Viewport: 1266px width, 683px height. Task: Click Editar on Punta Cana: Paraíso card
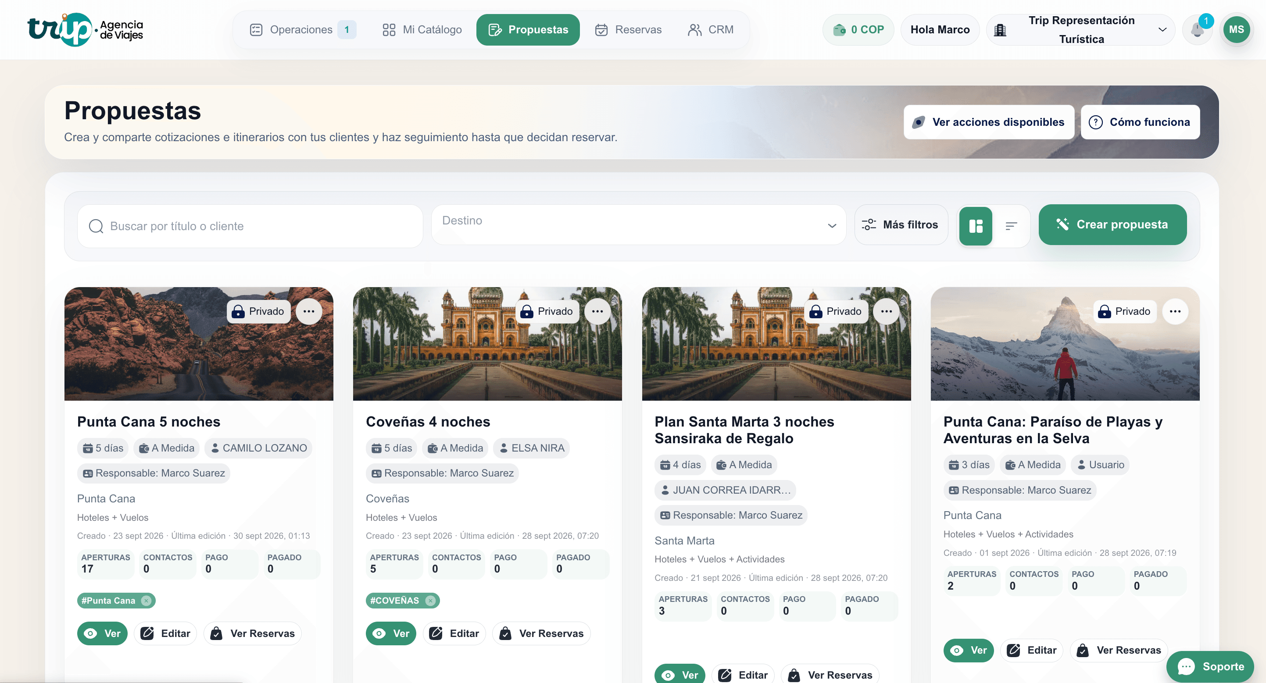point(1032,650)
